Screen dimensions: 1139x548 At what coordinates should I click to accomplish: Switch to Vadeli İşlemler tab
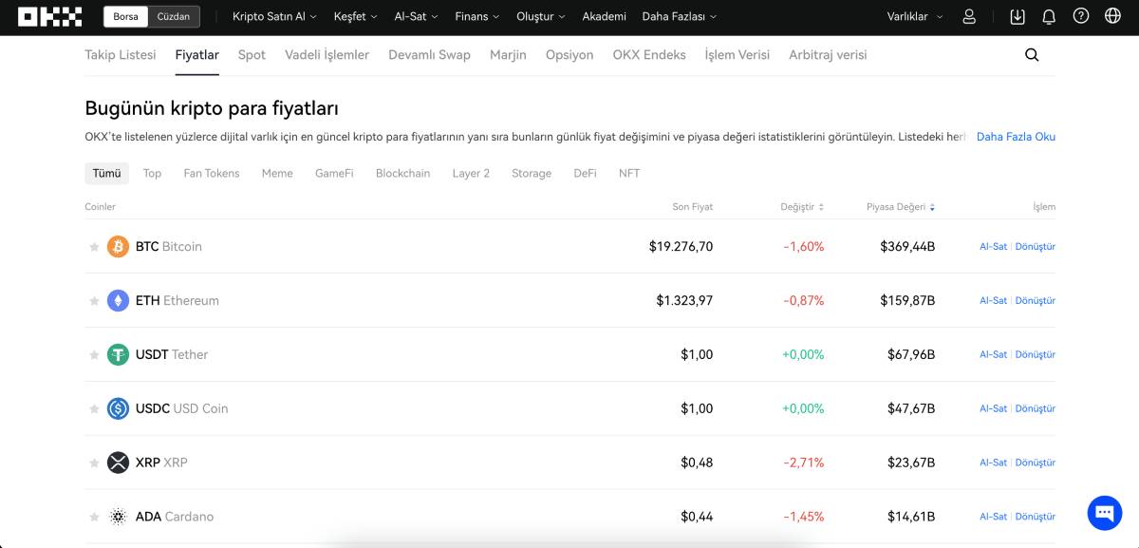coord(327,55)
